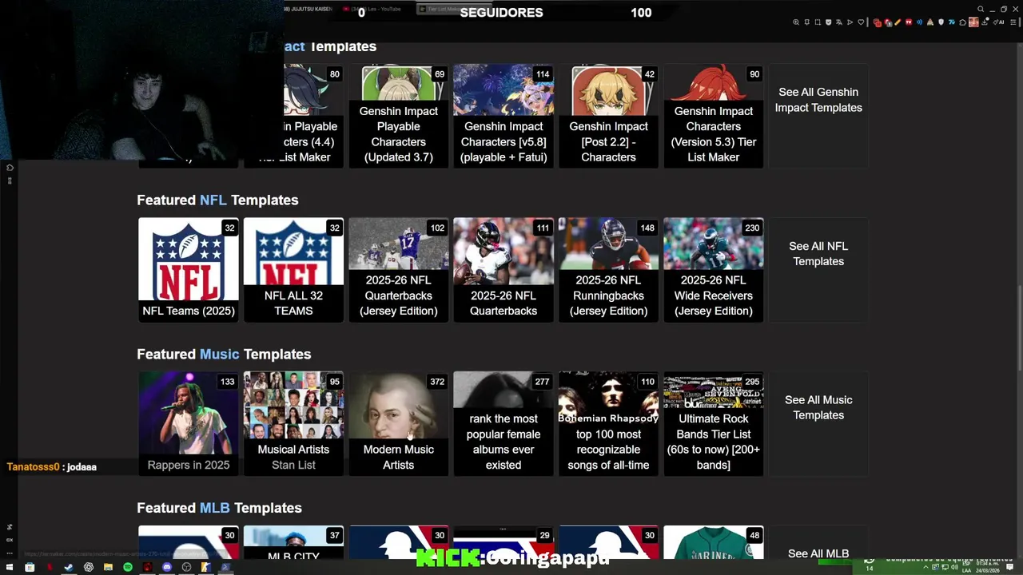The image size is (1023, 575).
Task: Open 2025-26 NFL Quarterbacks (Jersey Edition) template
Action: (399, 270)
